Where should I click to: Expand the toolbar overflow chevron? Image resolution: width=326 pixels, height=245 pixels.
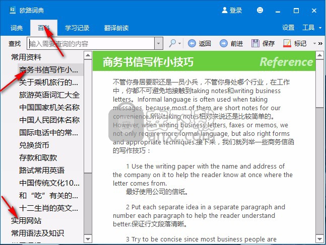320,43
